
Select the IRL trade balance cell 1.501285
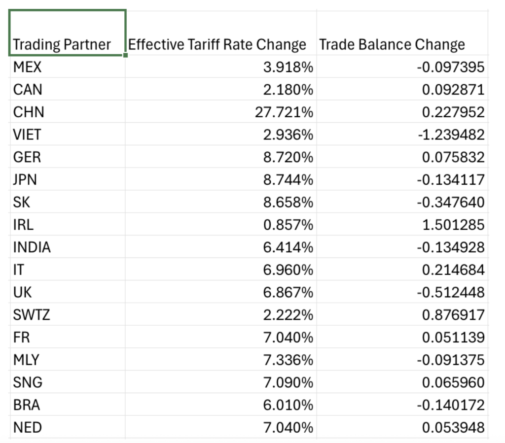402,225
